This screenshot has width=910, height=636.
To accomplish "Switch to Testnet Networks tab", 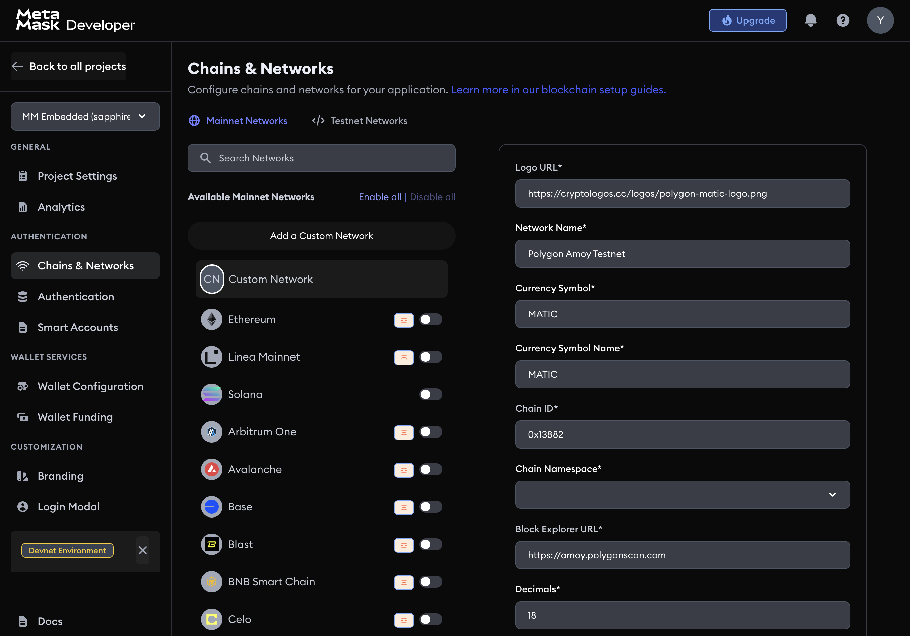I will point(360,121).
